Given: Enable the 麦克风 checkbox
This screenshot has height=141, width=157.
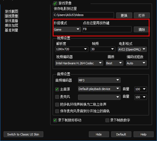Looking at the screenshot, I should (57, 97).
